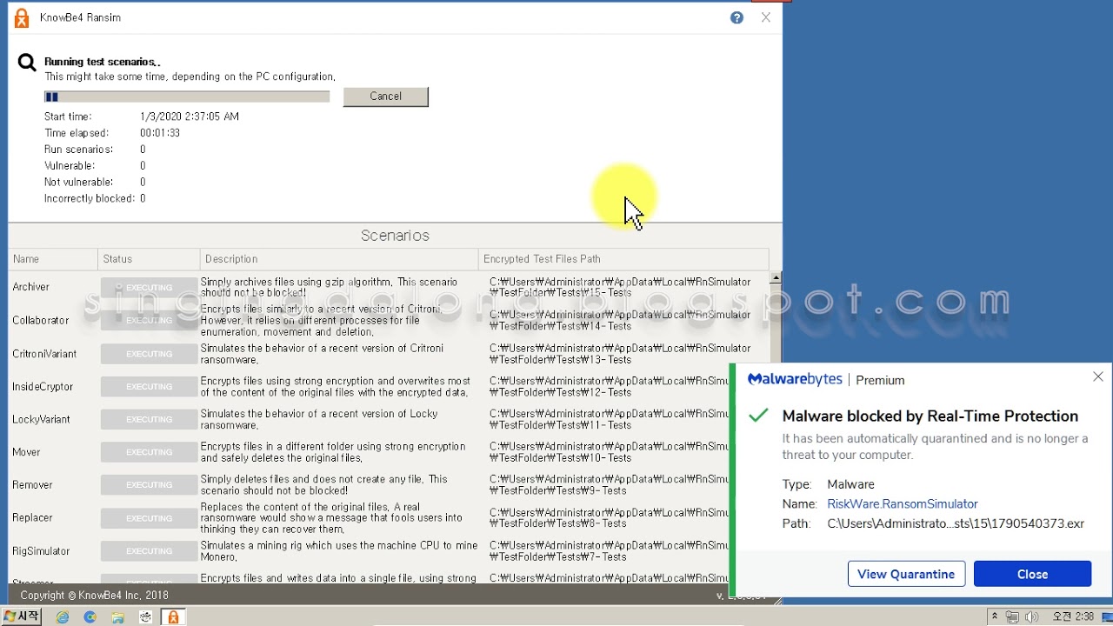Click the network tray icon
Image resolution: width=1113 pixels, height=626 pixels.
pyautogui.click(x=1013, y=617)
